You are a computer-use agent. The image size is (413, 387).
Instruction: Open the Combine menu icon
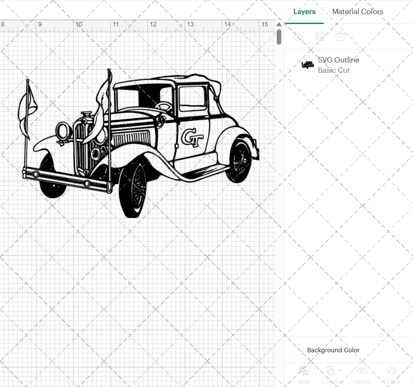331,370
